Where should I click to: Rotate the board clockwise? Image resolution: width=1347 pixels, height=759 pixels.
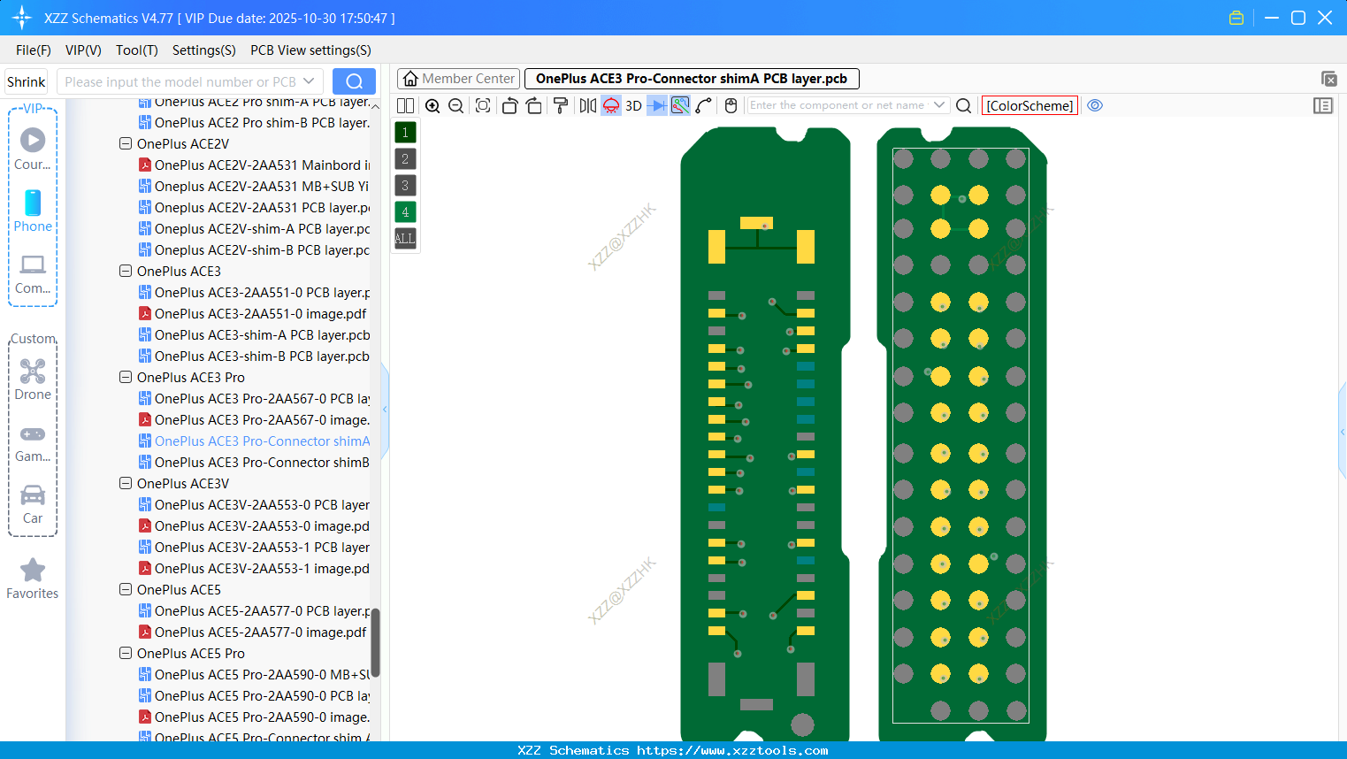(533, 106)
